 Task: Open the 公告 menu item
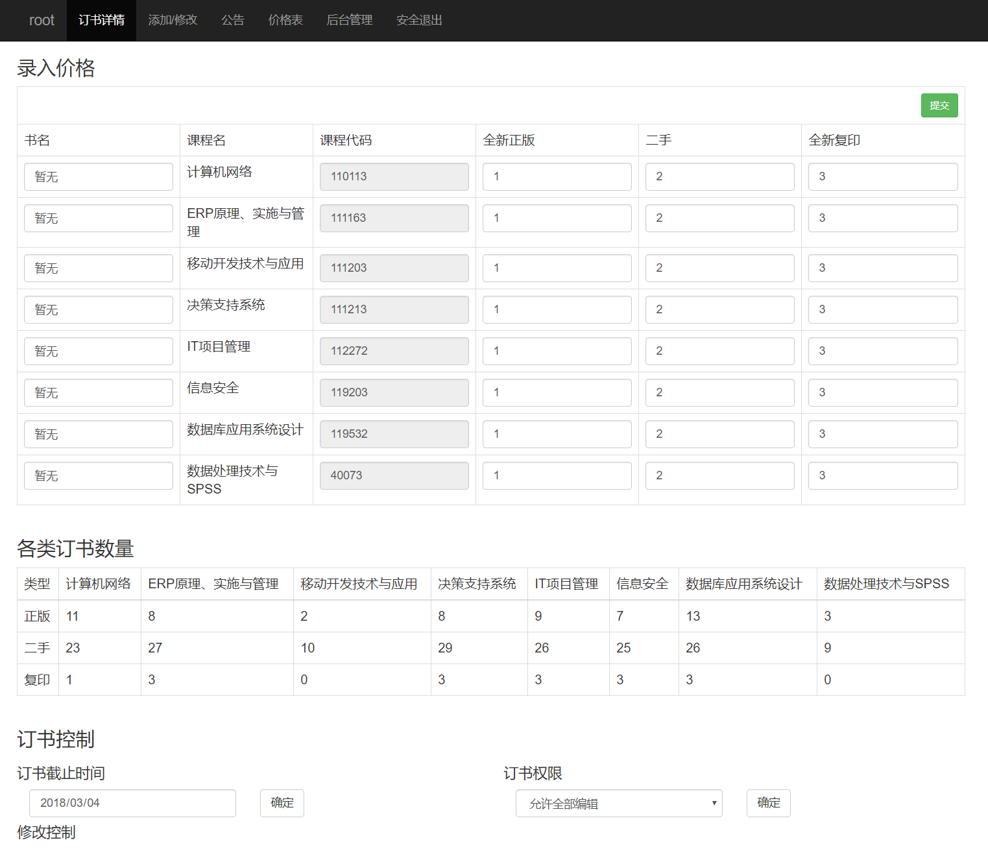pyautogui.click(x=232, y=20)
